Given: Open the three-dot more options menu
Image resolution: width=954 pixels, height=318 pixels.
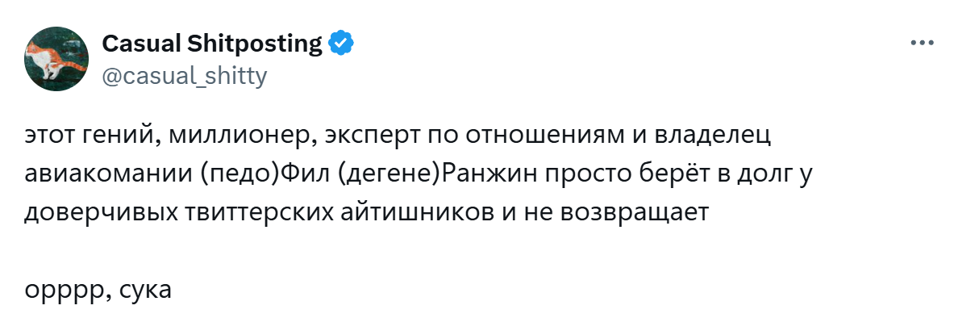Looking at the screenshot, I should pyautogui.click(x=921, y=44).
